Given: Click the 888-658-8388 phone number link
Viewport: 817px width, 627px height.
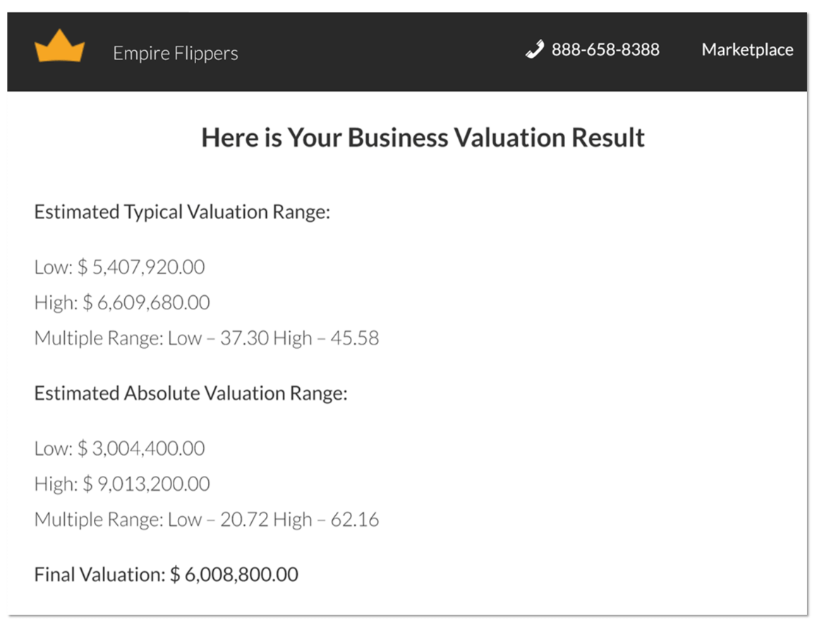Looking at the screenshot, I should [x=605, y=49].
